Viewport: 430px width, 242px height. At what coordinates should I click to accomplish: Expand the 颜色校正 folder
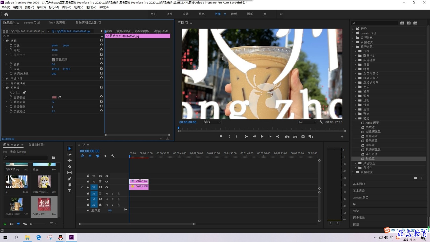[356, 163]
